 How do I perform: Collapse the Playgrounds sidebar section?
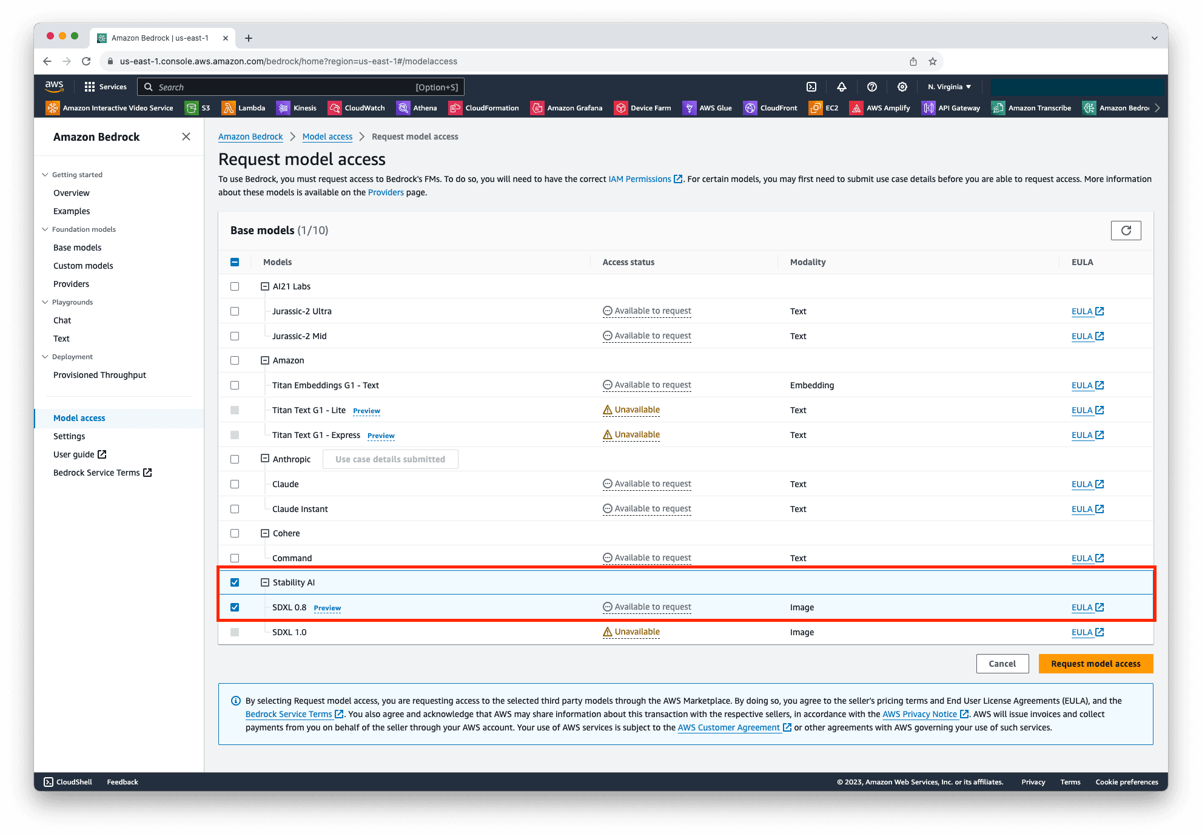(x=45, y=302)
